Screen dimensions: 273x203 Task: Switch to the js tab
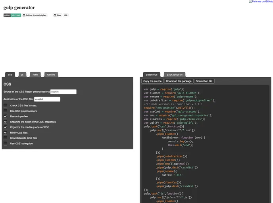click(x=22, y=75)
